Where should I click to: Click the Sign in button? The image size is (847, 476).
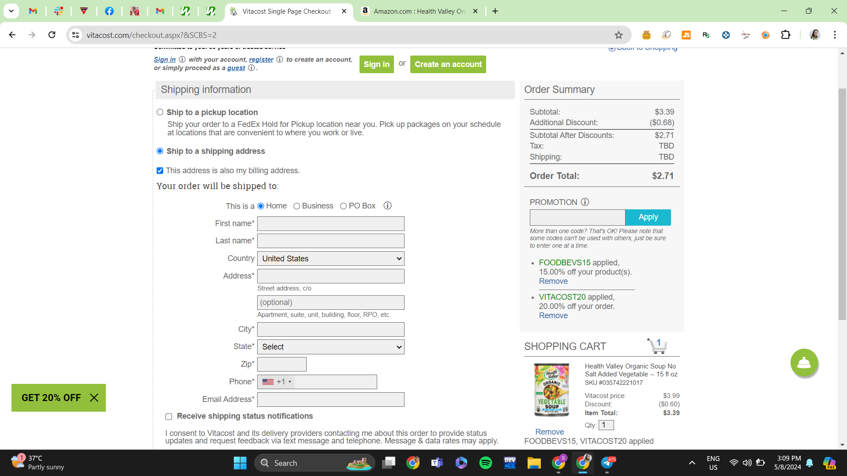(x=376, y=64)
